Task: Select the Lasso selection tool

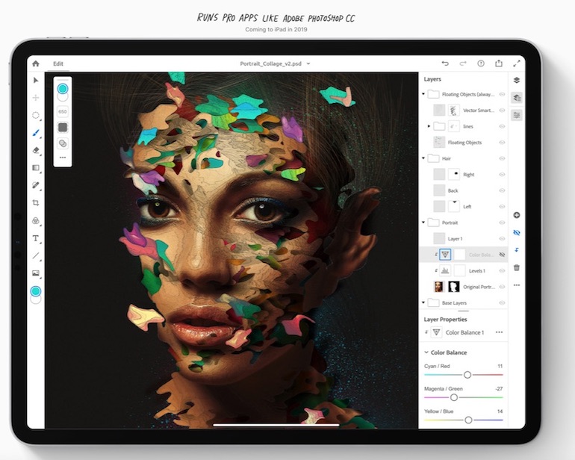Action: (x=36, y=115)
